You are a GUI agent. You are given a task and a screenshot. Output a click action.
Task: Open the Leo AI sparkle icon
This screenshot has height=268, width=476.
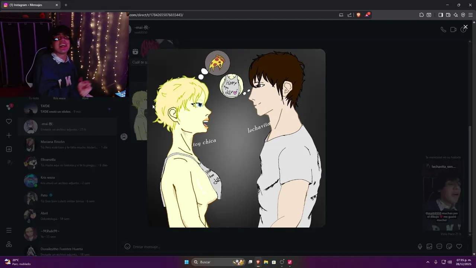[456, 15]
